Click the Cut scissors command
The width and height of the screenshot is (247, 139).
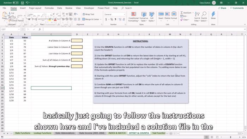click(x=11, y=13)
